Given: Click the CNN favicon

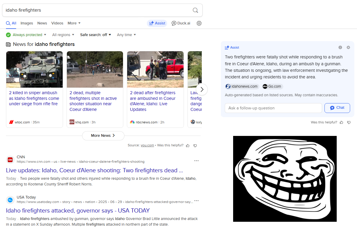Looking at the screenshot, I should click(x=10, y=160).
